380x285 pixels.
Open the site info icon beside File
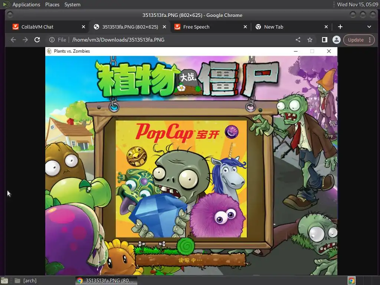52,40
